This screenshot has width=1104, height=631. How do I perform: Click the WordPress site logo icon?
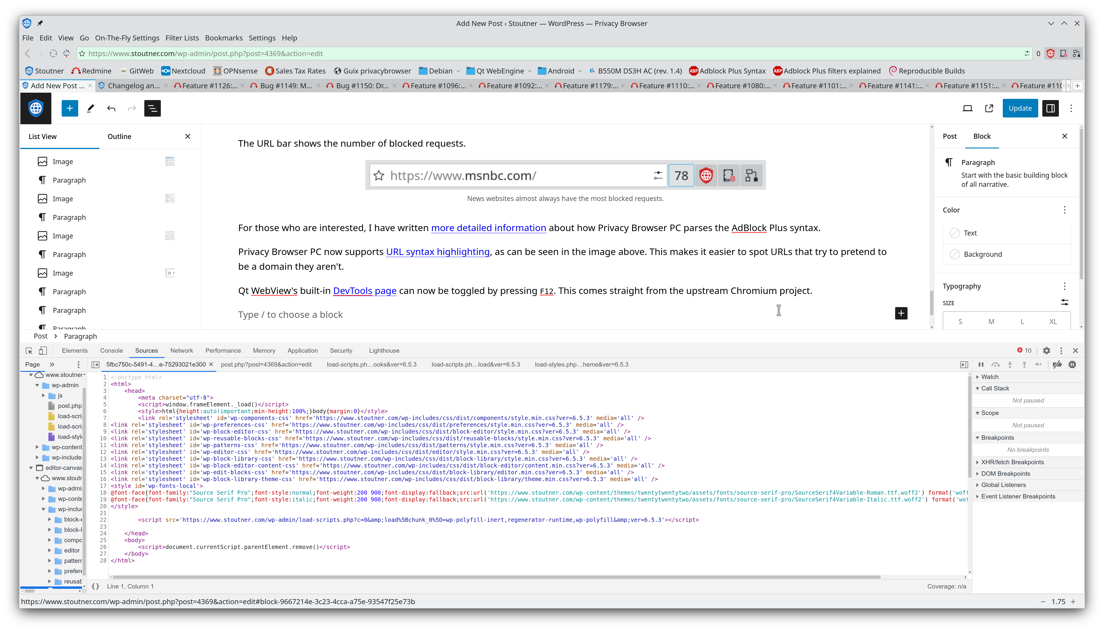pos(35,108)
